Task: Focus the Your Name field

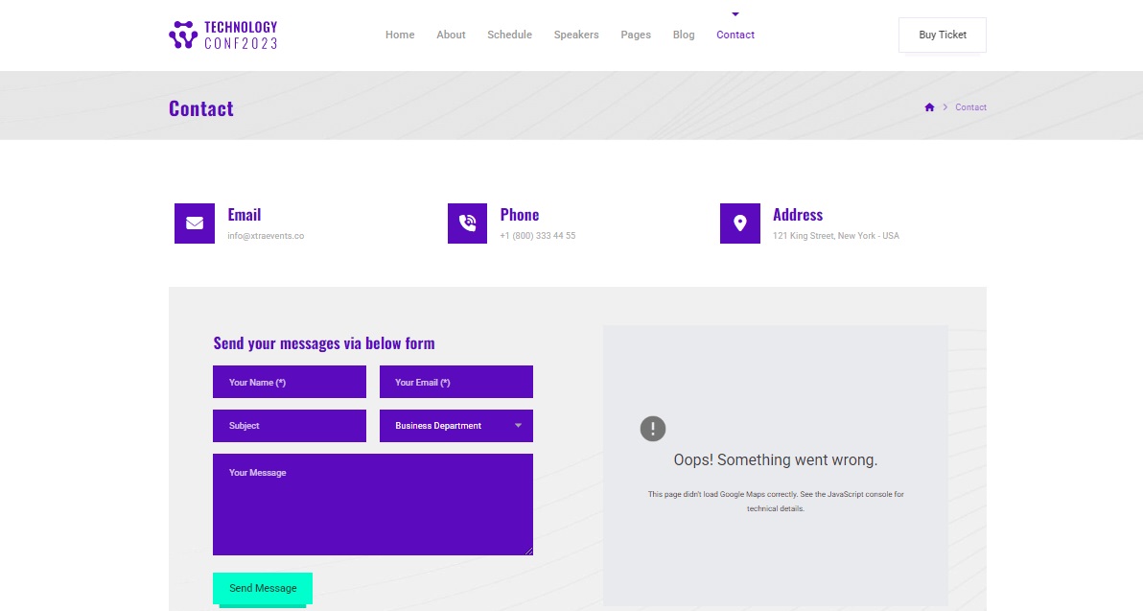Action: (x=290, y=382)
